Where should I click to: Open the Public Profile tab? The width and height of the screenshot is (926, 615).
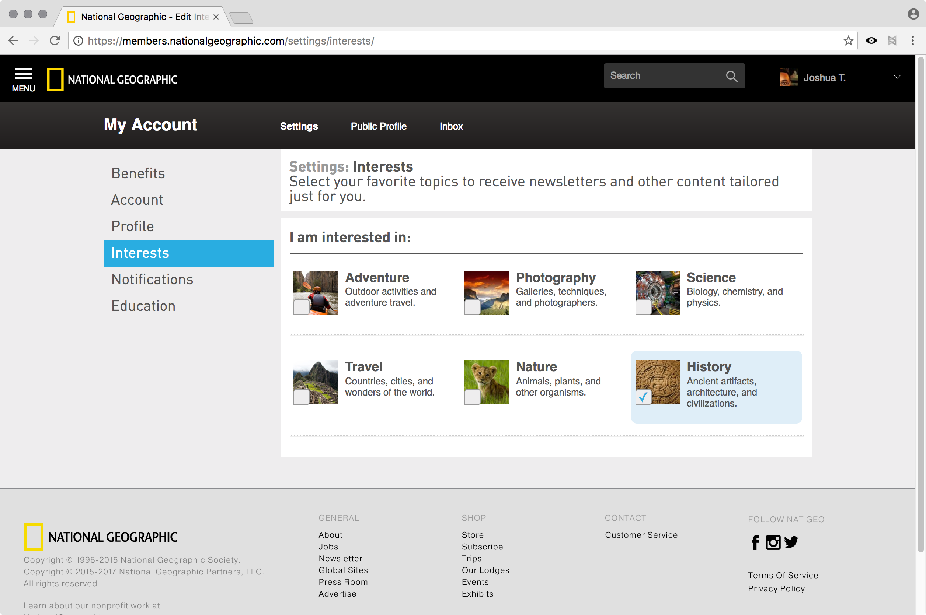click(x=379, y=126)
